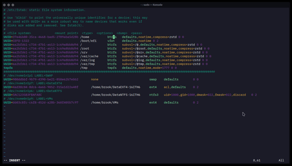Click the INSERT mode indicator

point(15,160)
